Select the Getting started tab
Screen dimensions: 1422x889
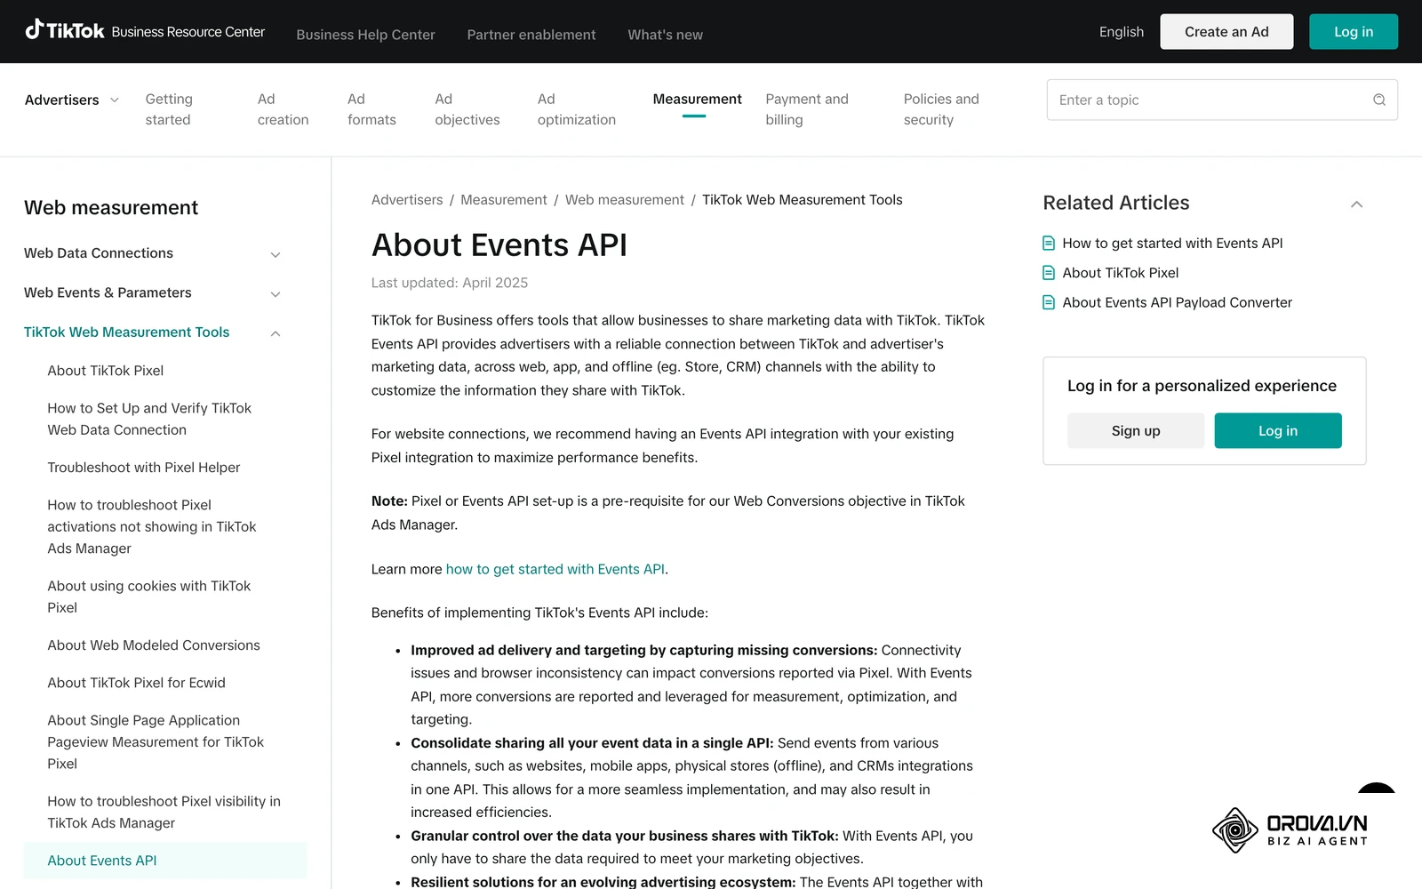[x=169, y=109]
